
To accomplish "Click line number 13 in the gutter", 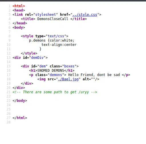I will (x=9, y=58).
